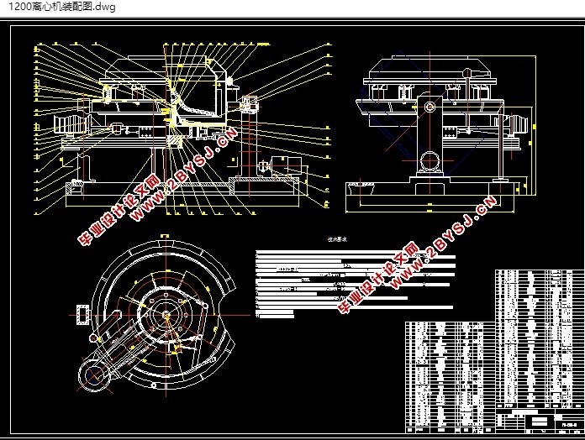Select the sectioned front view of the centrifuge
The width and height of the screenshot is (585, 440).
click(x=183, y=129)
